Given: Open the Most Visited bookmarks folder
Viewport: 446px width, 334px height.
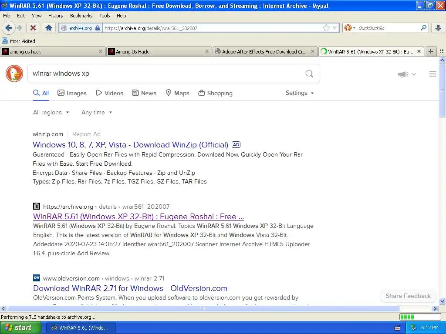Looking at the screenshot, I should (18, 41).
